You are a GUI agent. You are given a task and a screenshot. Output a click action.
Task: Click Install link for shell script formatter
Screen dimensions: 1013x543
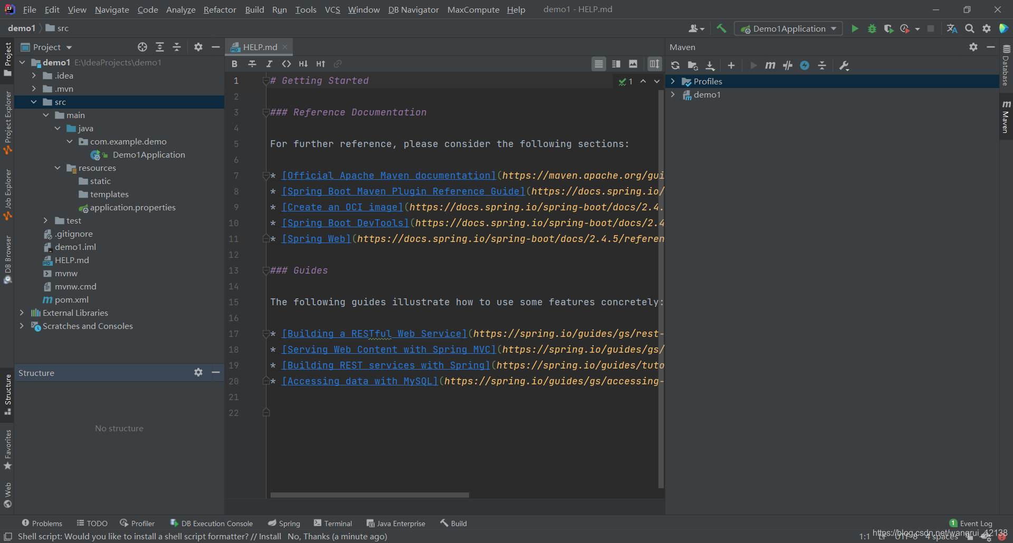click(270, 536)
